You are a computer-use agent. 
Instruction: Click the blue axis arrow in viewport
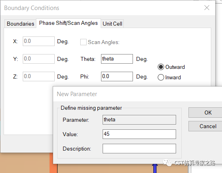pyautogui.click(x=155, y=169)
